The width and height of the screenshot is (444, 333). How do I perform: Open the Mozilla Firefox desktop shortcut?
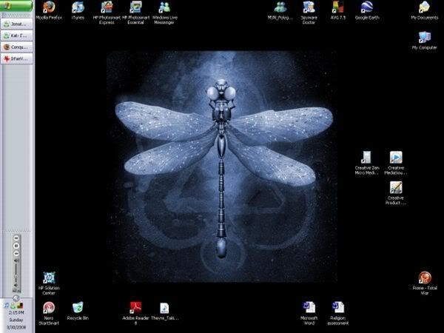(49, 10)
